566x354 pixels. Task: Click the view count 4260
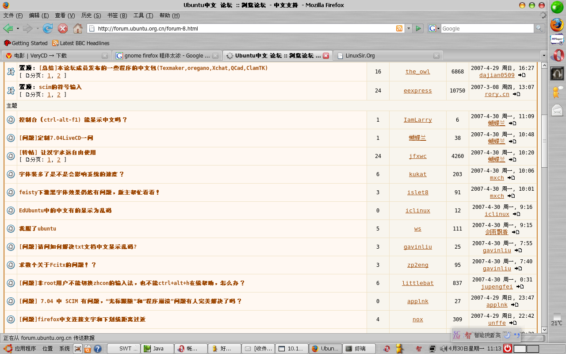tap(458, 156)
